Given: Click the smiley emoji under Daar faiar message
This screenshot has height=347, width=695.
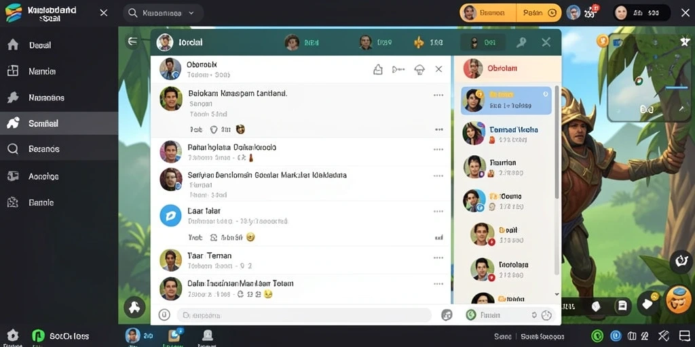Looking at the screenshot, I should 250,237.
